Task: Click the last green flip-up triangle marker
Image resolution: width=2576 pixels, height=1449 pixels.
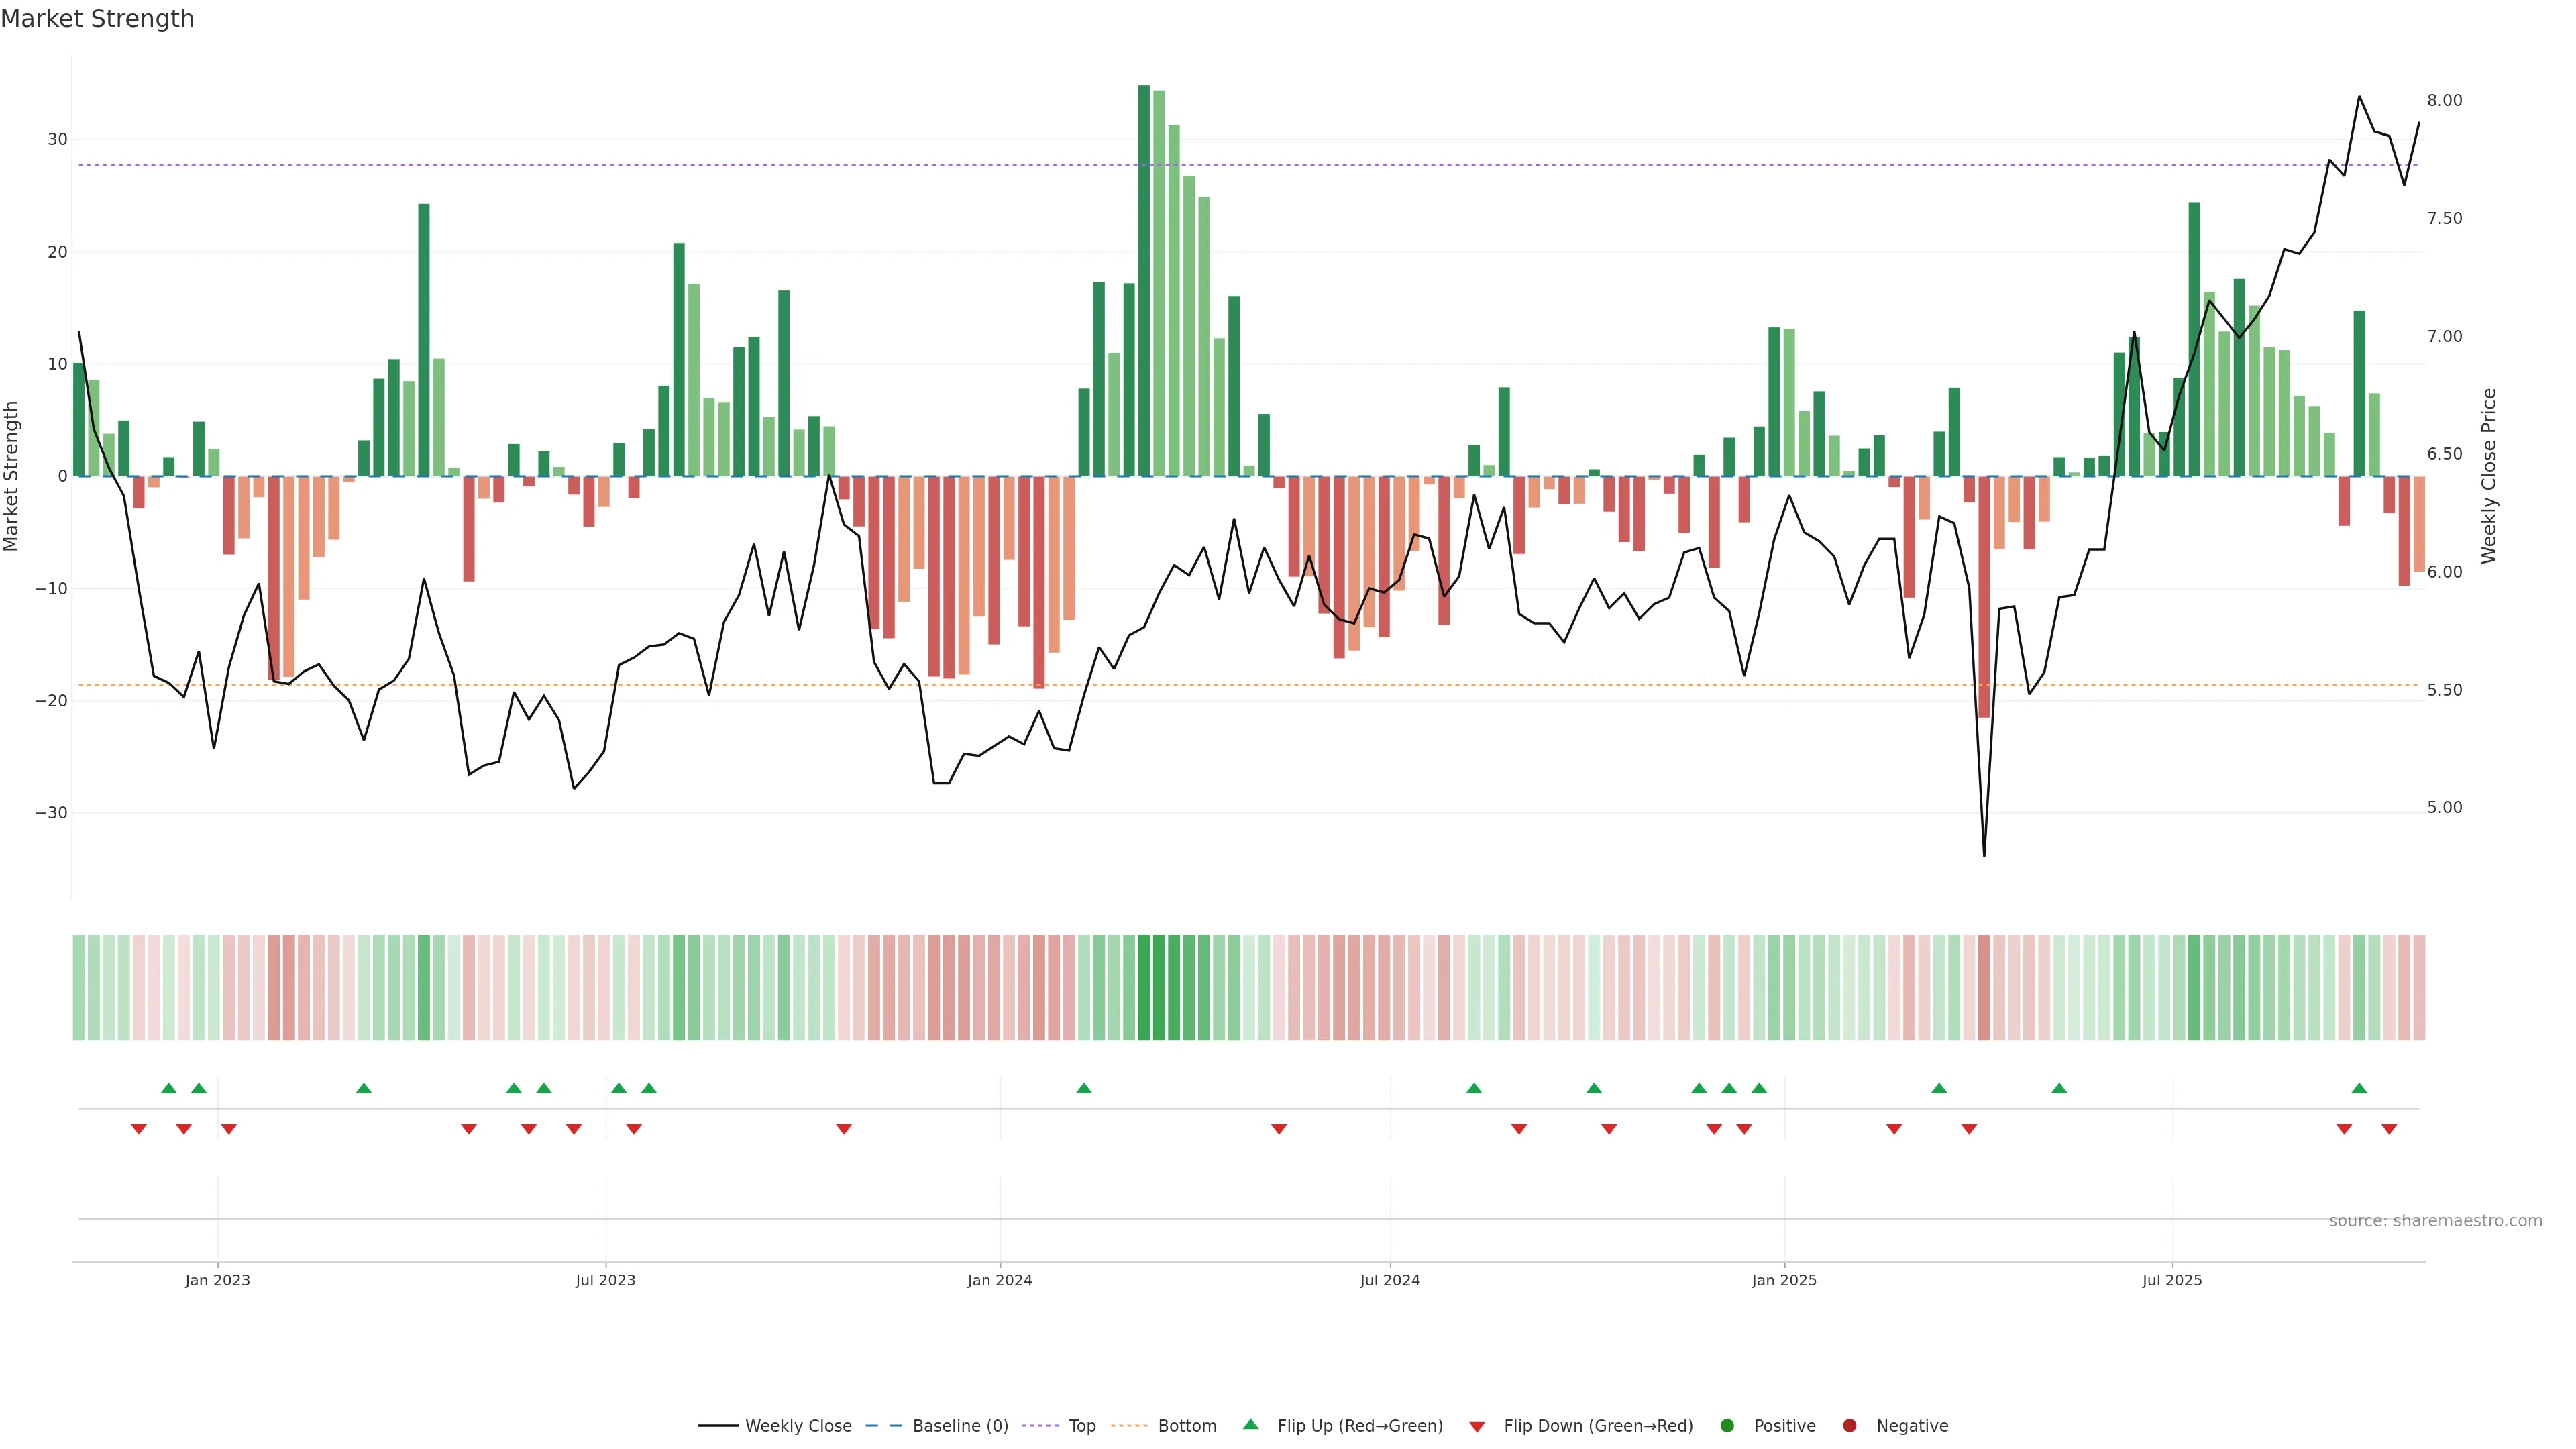Action: [2359, 1088]
